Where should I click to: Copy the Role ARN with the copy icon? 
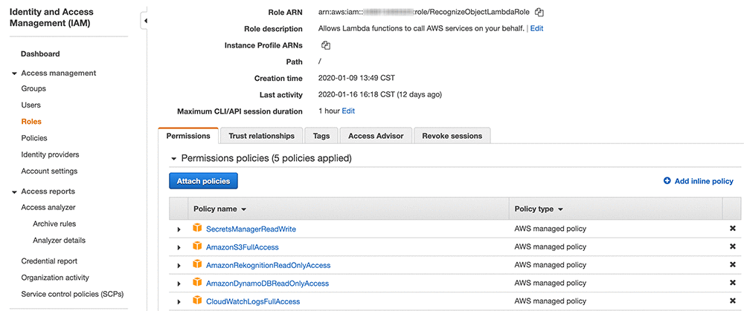(539, 13)
